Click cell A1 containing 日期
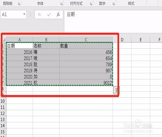Screen dimensions: 162x137 pyautogui.click(x=19, y=46)
